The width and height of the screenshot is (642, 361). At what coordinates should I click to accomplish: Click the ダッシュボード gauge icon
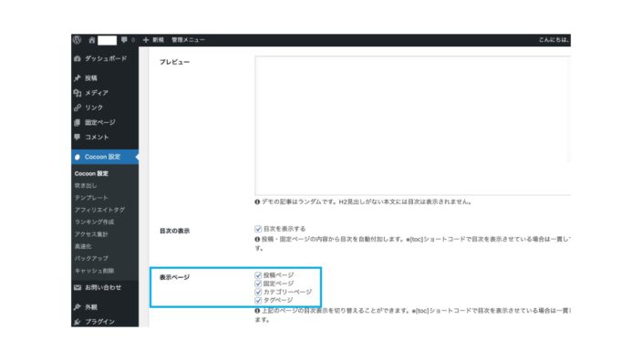pos(78,58)
